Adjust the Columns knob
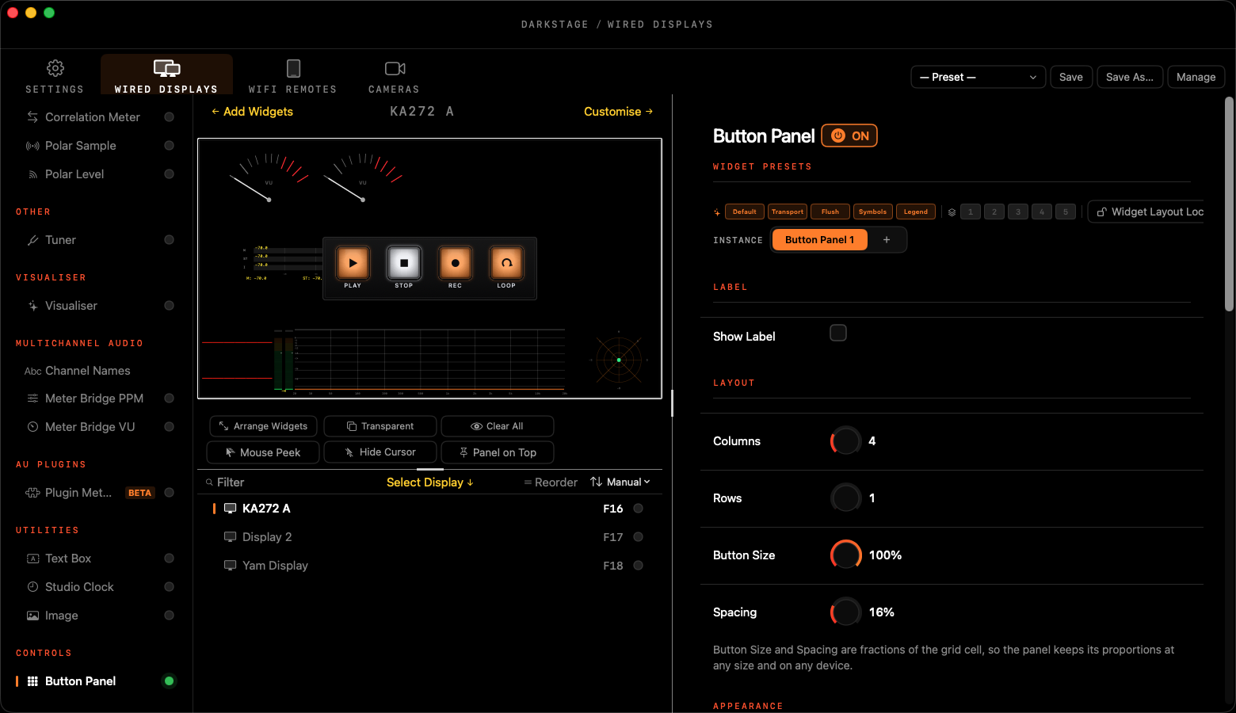Image resolution: width=1236 pixels, height=713 pixels. pos(846,440)
